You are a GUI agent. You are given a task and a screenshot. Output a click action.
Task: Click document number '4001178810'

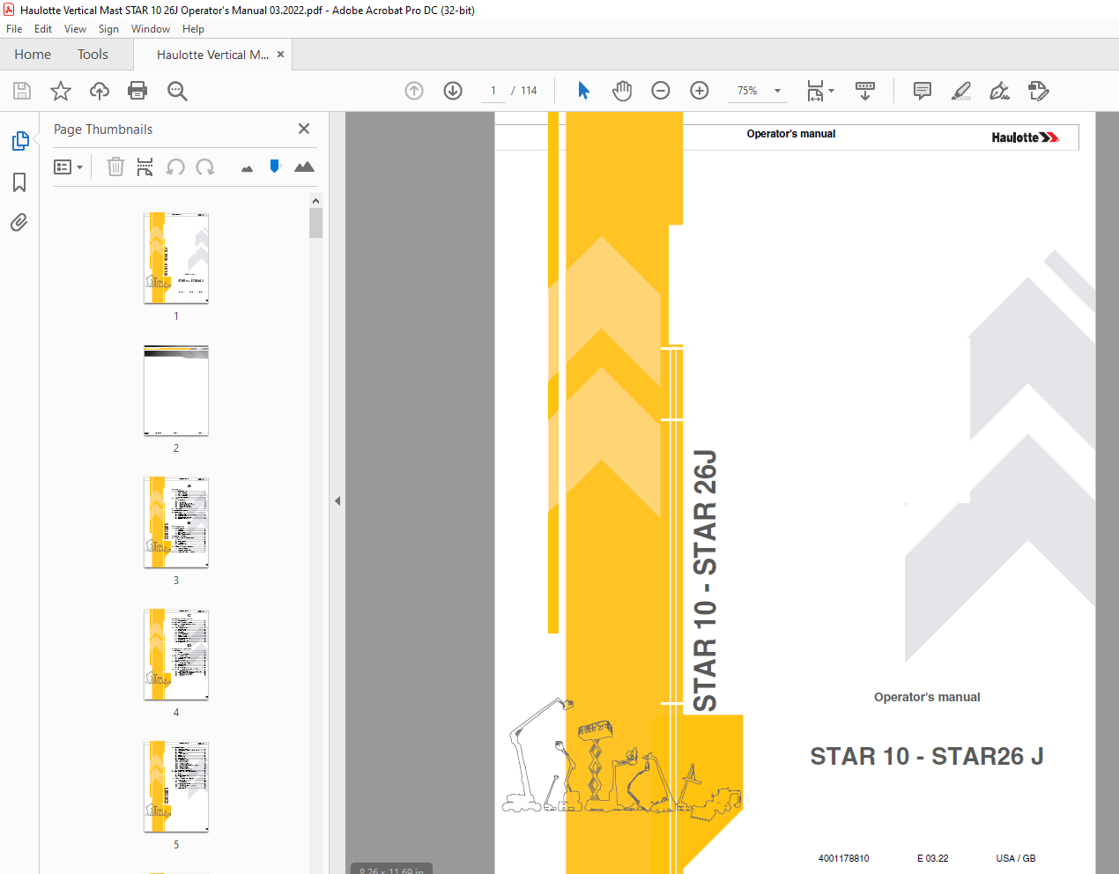click(x=843, y=858)
